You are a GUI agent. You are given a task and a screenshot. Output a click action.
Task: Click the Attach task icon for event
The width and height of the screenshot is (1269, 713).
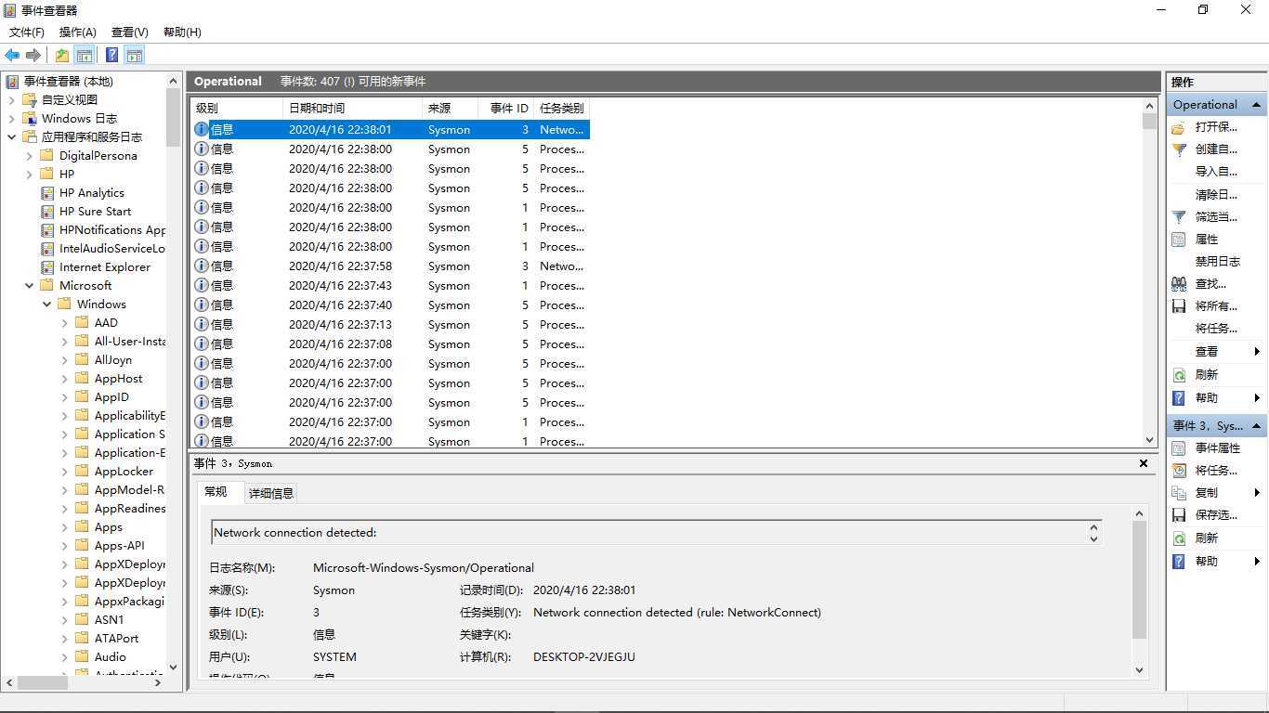pyautogui.click(x=1179, y=471)
